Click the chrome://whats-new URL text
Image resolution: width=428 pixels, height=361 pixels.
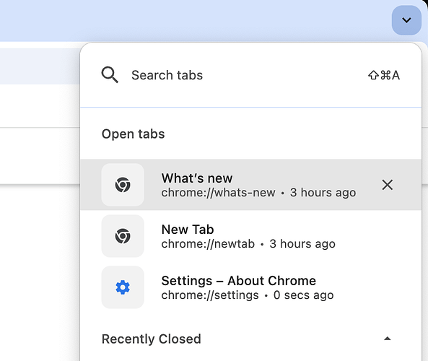(218, 193)
